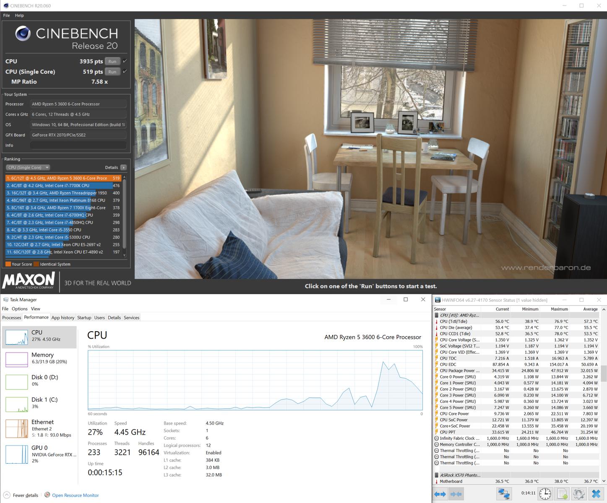The width and height of the screenshot is (607, 503).
Task: Switch to the Startup tab
Action: pyautogui.click(x=84, y=318)
